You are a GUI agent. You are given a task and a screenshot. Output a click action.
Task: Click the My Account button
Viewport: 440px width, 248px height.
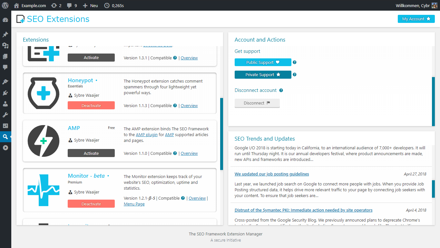click(416, 19)
